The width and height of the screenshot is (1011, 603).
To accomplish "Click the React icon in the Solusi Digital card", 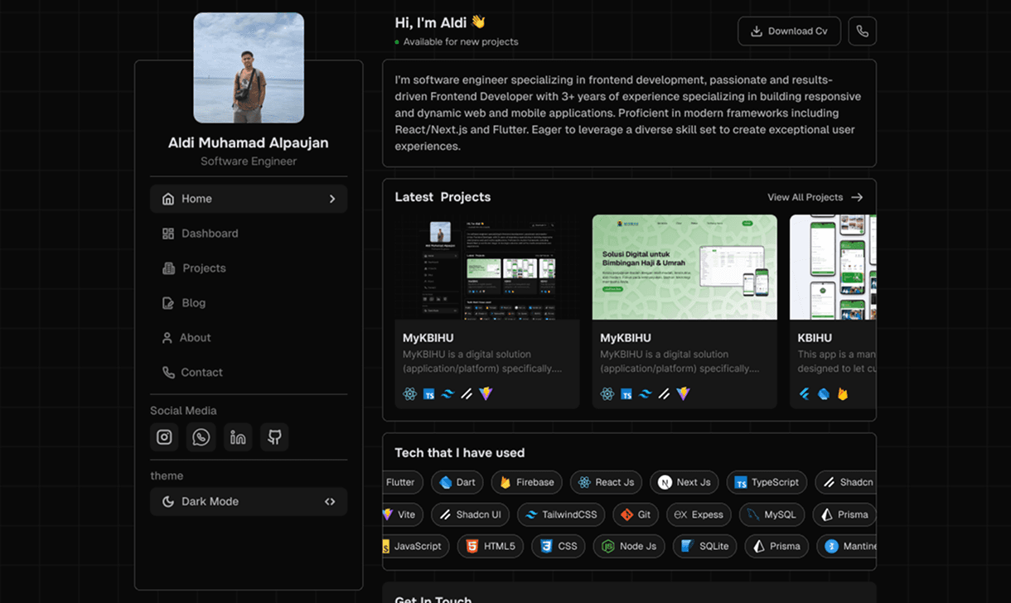I will tap(607, 394).
